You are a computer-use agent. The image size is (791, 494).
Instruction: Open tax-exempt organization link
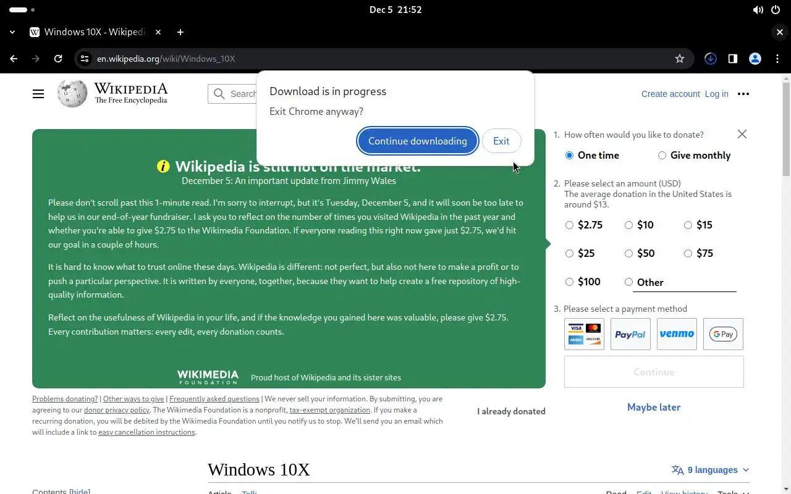coord(330,410)
